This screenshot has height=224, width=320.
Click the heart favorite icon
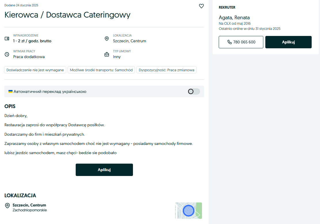201,6
